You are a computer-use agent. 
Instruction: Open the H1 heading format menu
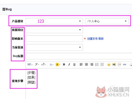[30, 64]
